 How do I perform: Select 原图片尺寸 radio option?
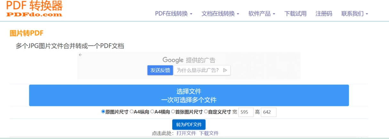pos(103,112)
